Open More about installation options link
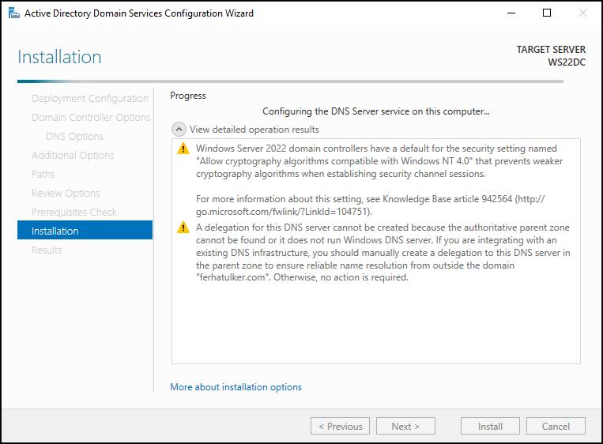Viewport: 603px width, 444px height. tap(236, 386)
